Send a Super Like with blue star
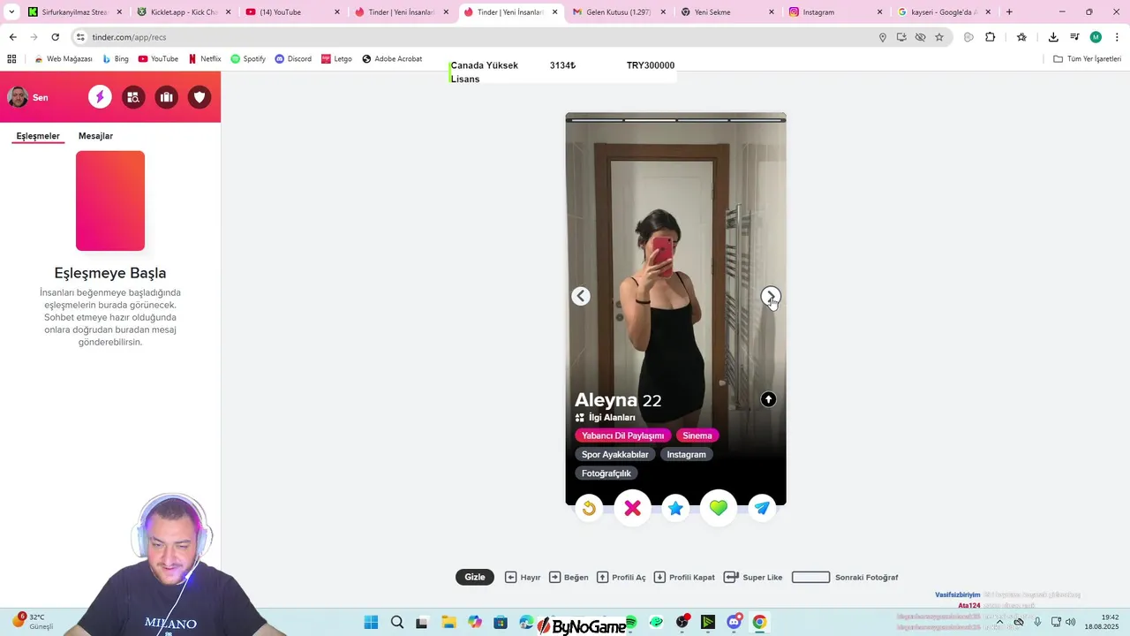This screenshot has width=1130, height=636. pos(675,508)
